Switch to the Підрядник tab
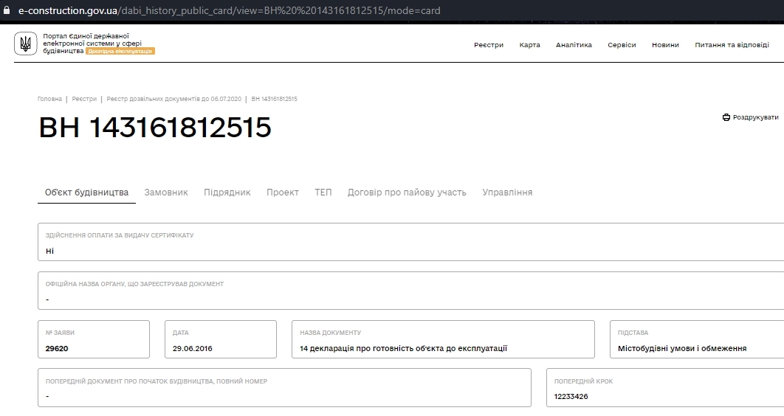Viewport: 784px width, 416px height. pos(227,193)
